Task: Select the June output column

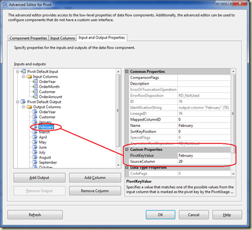Action: (43, 147)
